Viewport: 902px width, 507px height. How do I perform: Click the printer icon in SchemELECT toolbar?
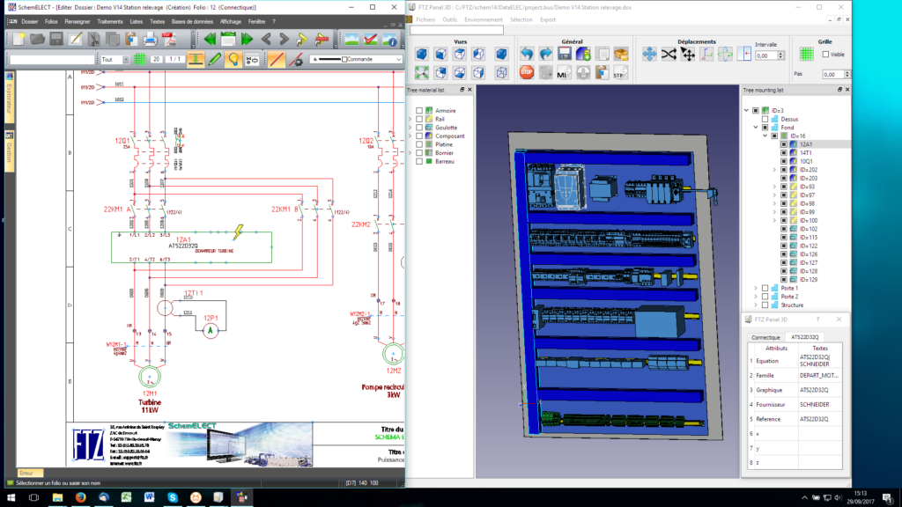(150, 39)
